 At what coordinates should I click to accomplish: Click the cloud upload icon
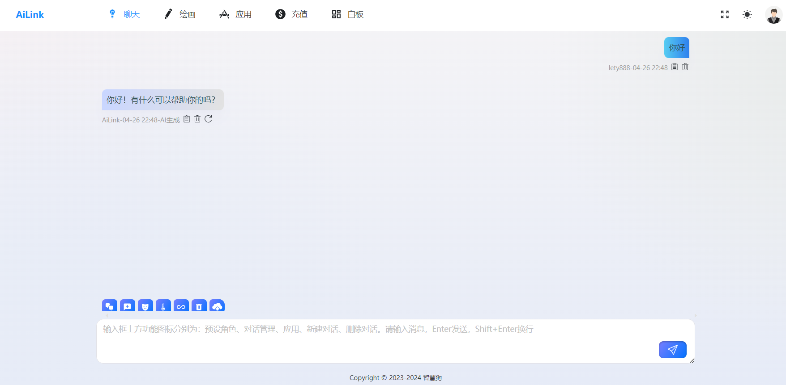click(x=217, y=306)
